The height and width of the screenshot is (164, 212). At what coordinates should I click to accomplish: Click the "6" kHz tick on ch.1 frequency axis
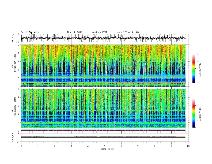click(x=19, y=62)
